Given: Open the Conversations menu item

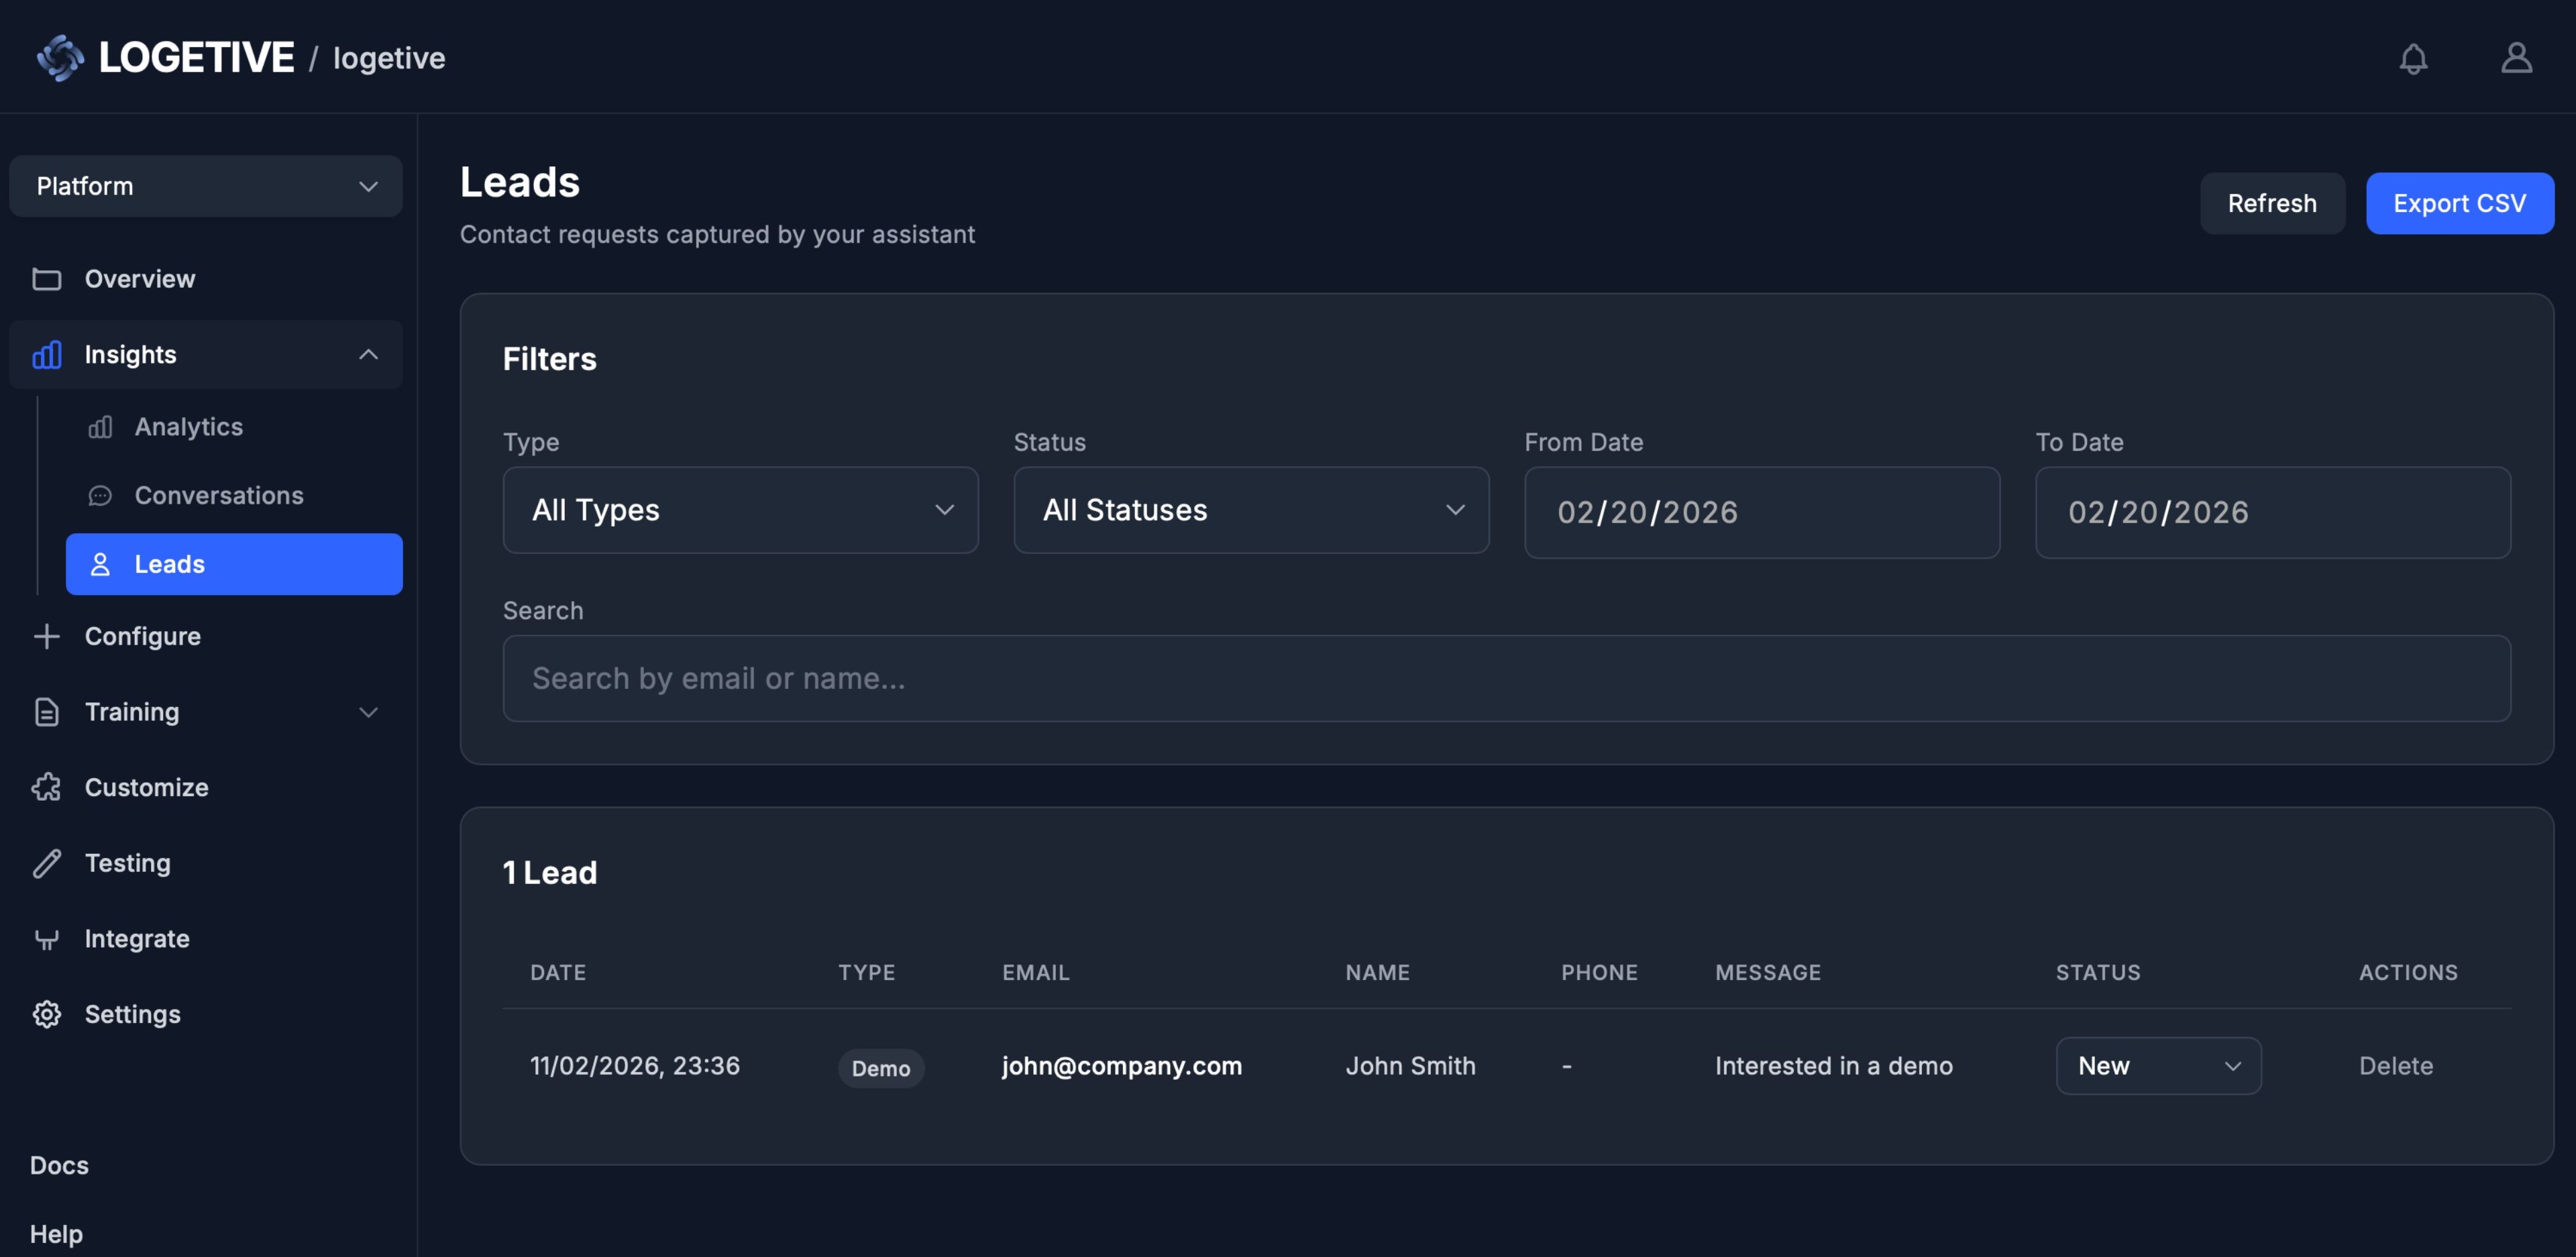Looking at the screenshot, I should tap(218, 496).
